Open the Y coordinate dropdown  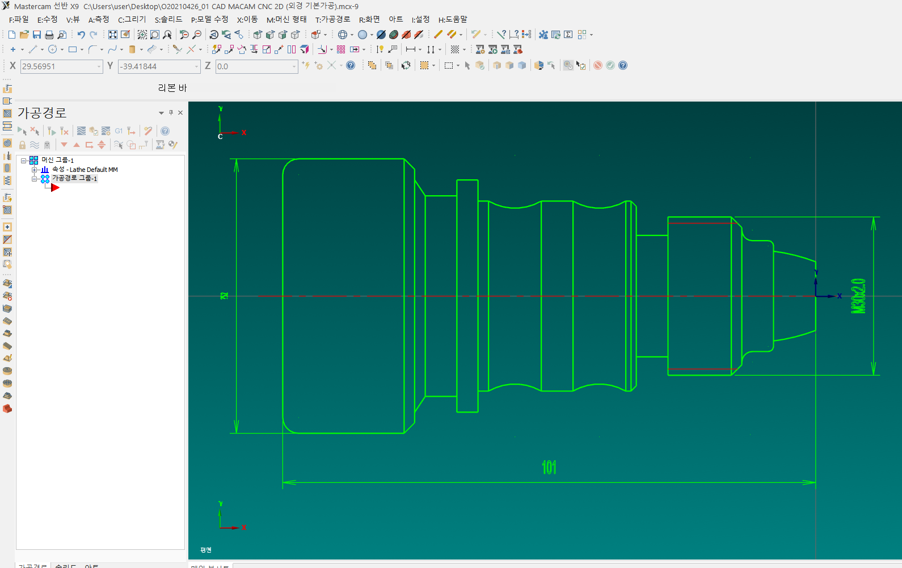(x=196, y=66)
